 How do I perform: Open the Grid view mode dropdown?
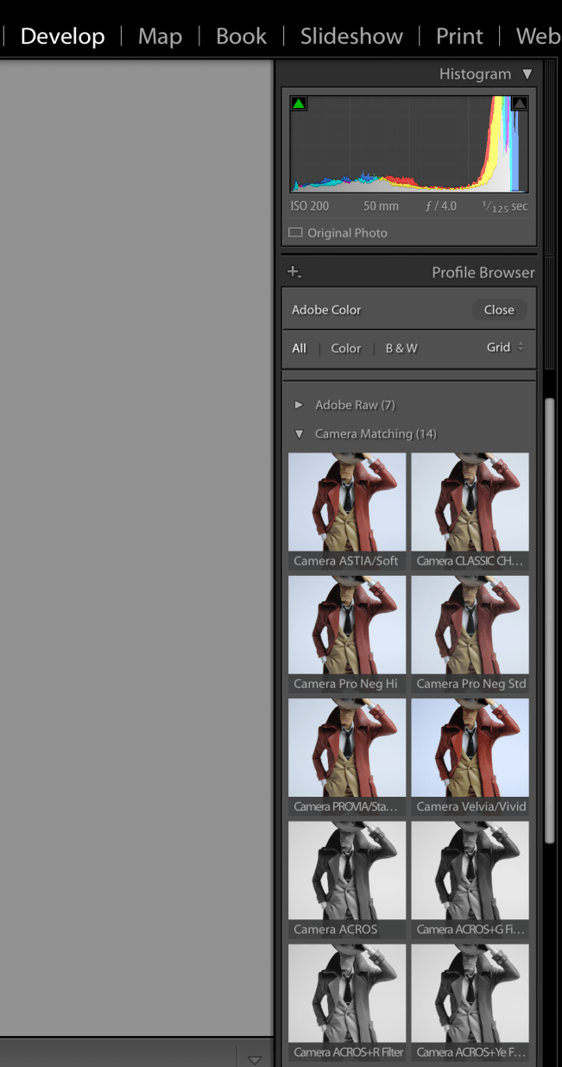point(505,348)
